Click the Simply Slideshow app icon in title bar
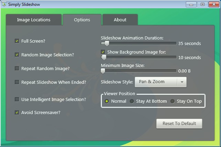Screen dimensions: 221x147 coord(4,4)
